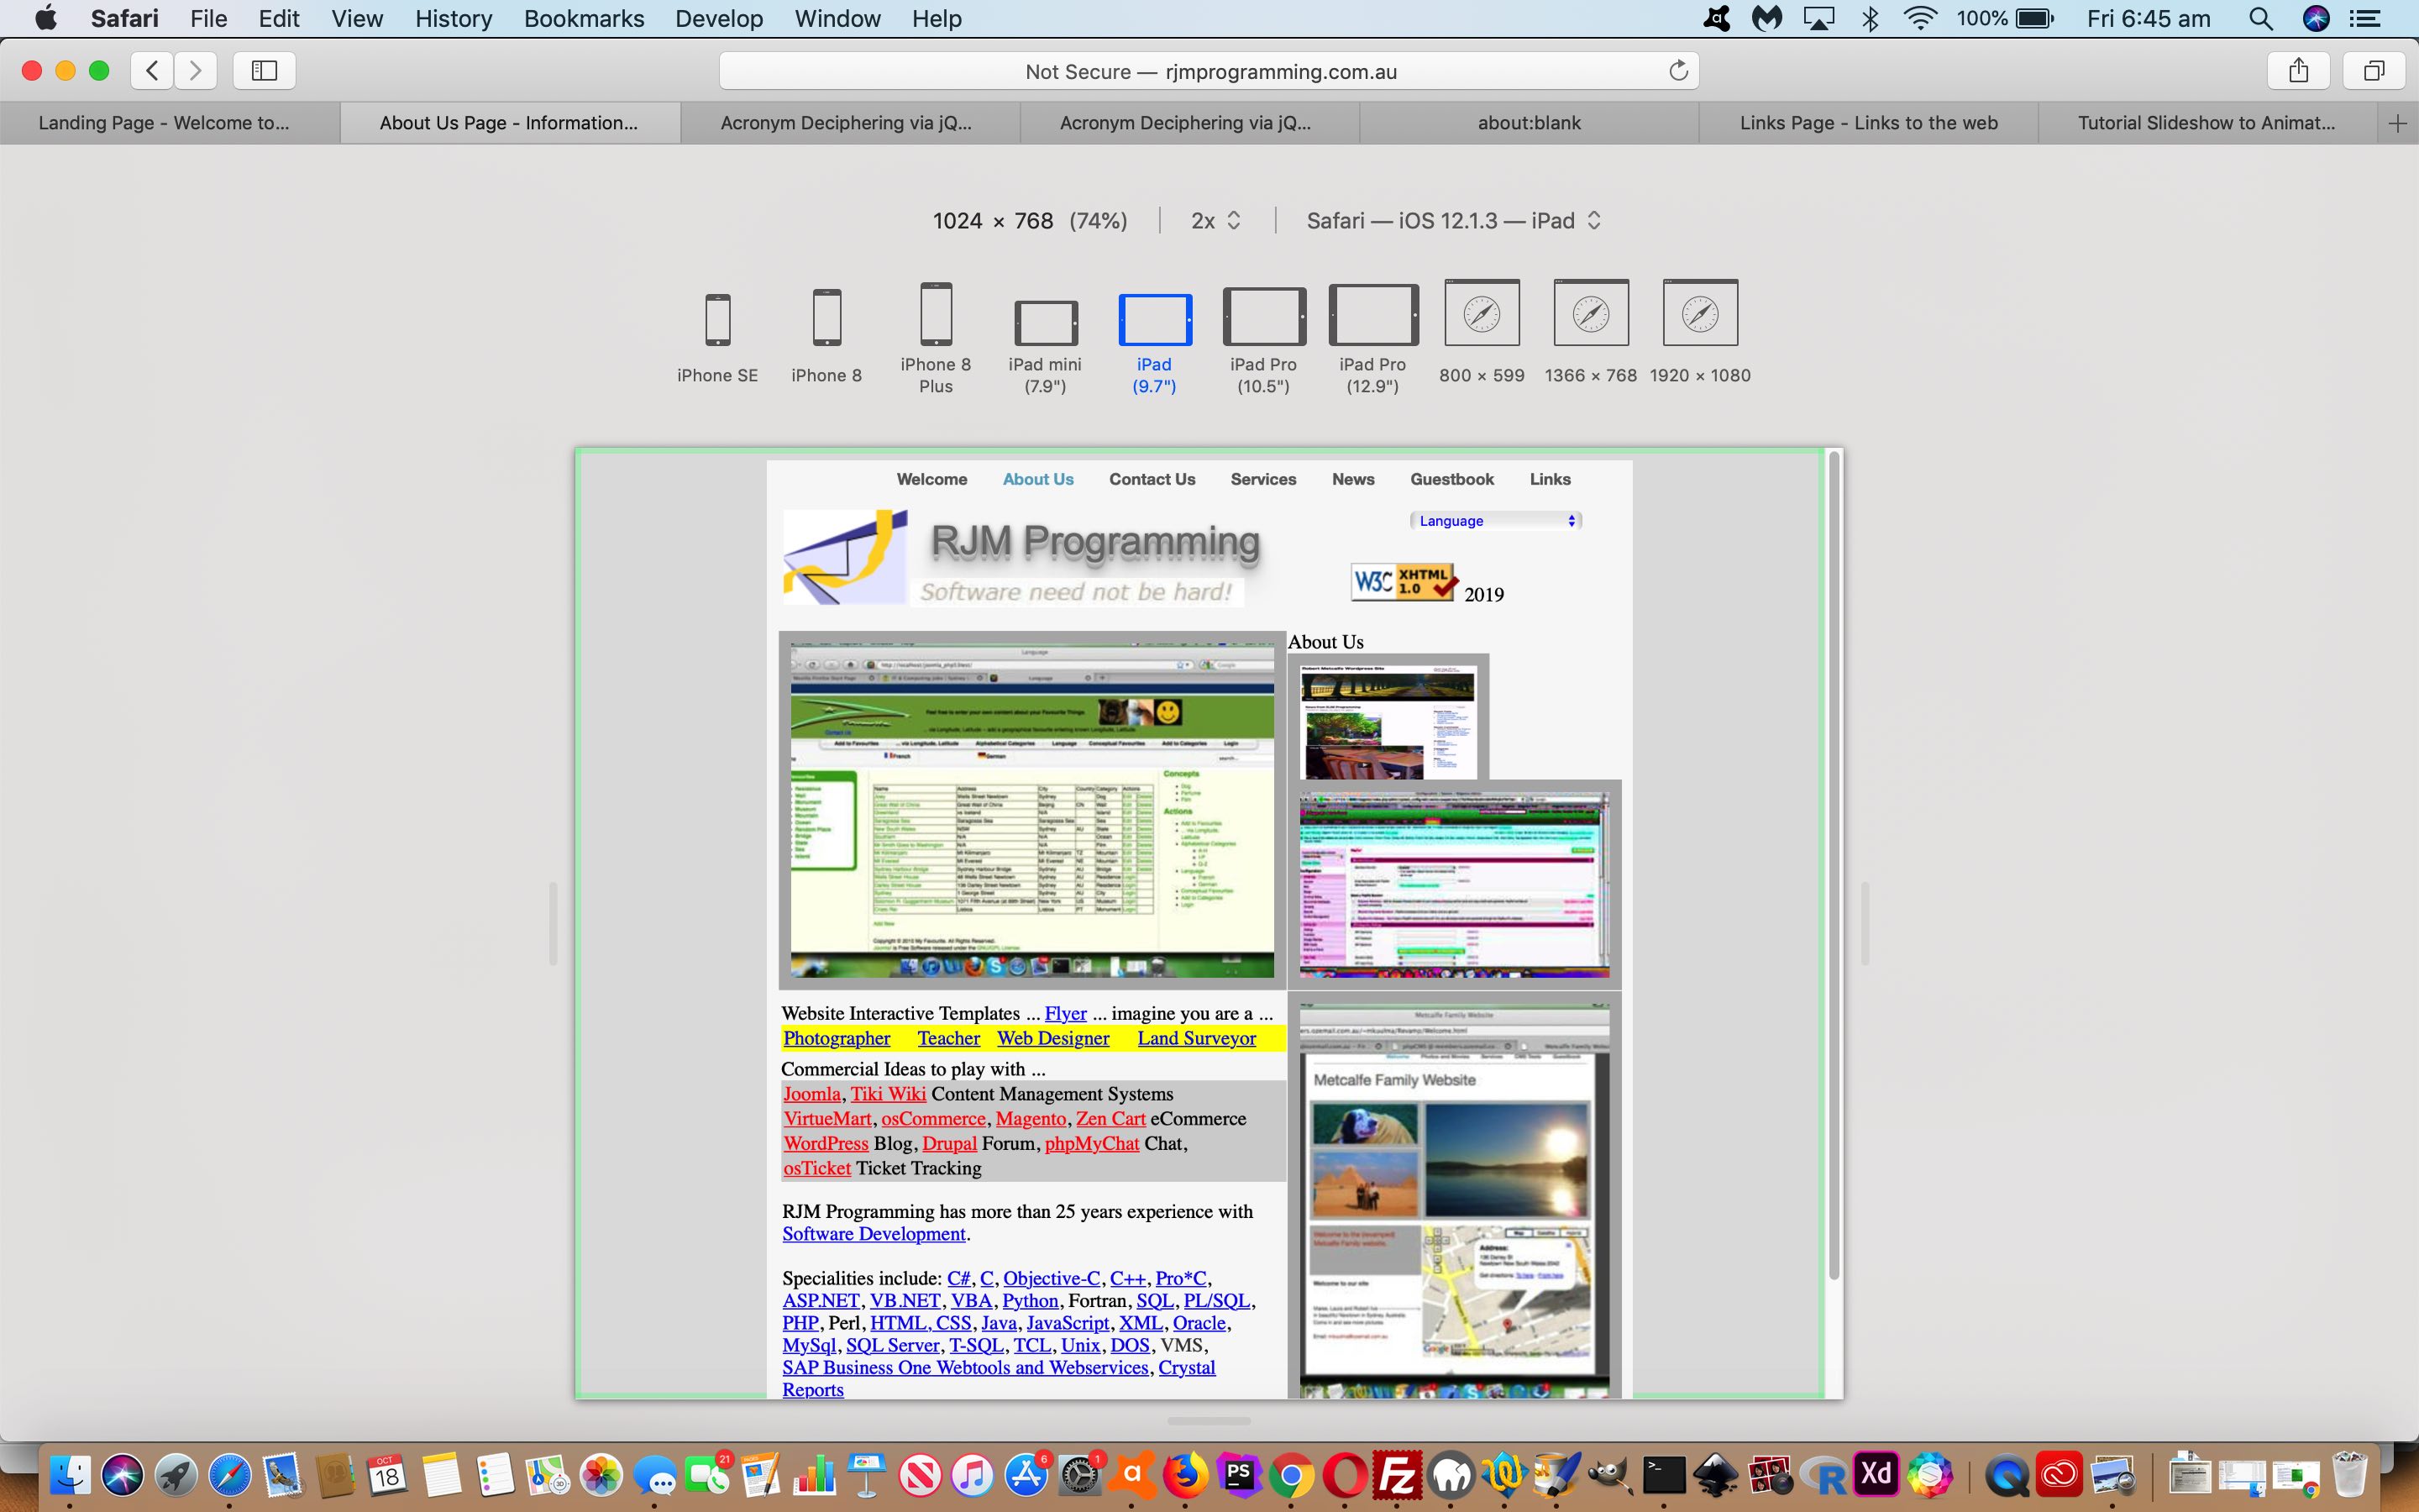Viewport: 2419px width, 1512px height.
Task: Show all tabs overview button
Action: point(2374,70)
